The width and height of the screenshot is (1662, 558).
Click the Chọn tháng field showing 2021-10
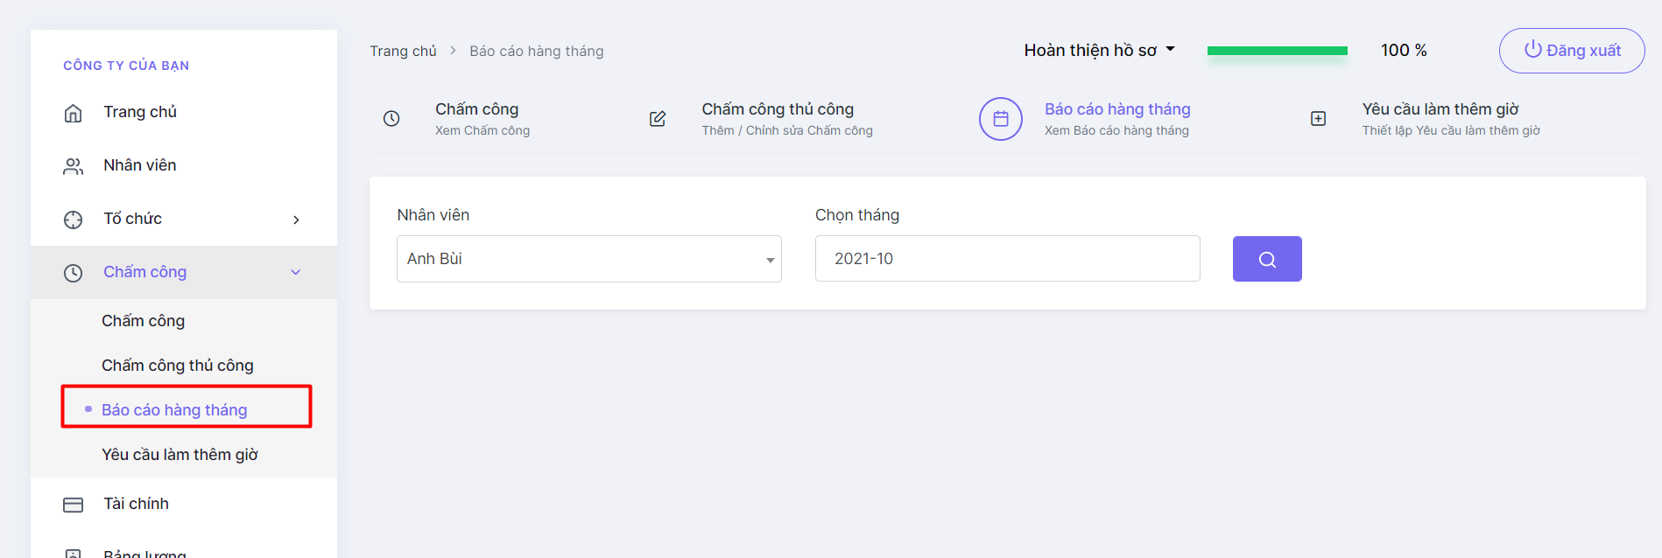(1008, 259)
